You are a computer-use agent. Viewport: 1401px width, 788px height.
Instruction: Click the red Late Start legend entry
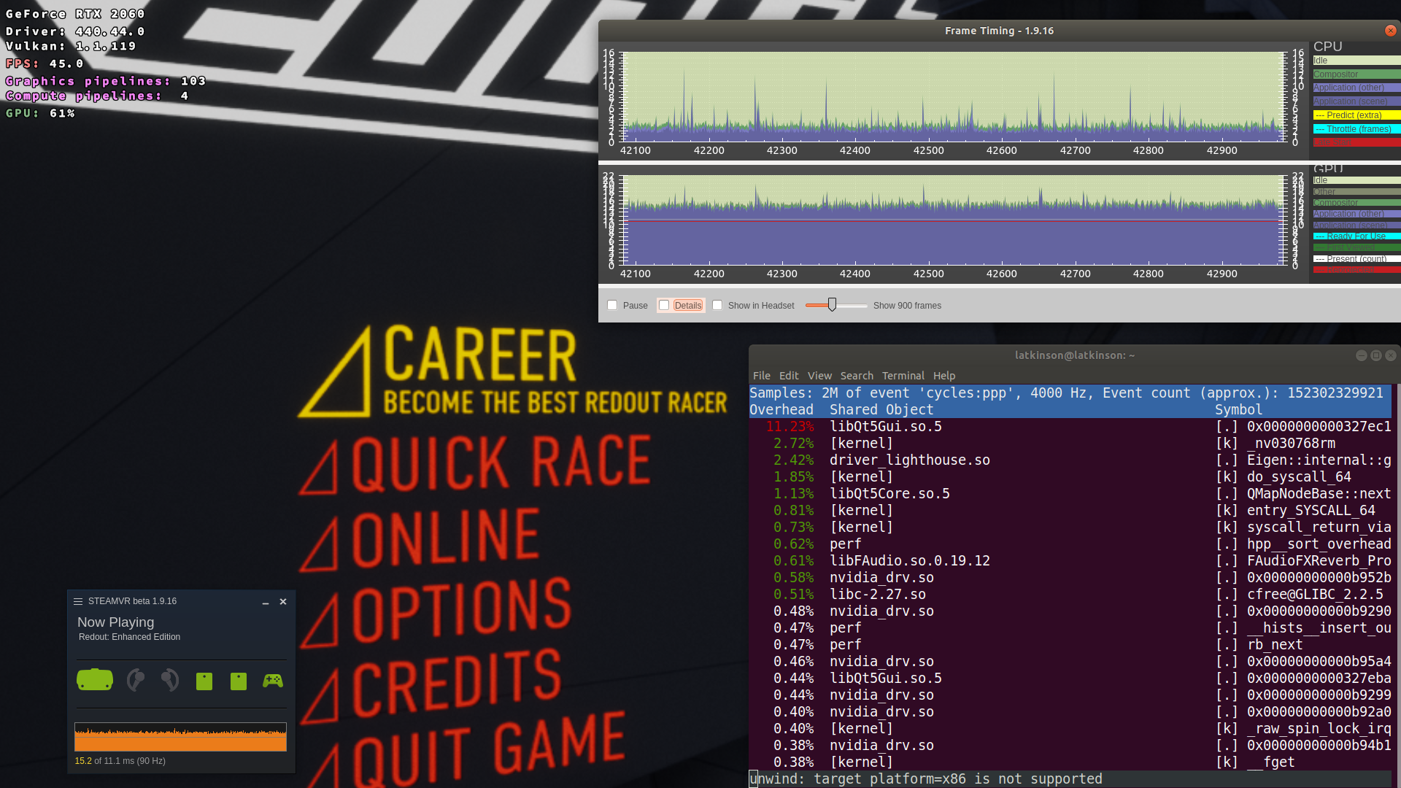(1356, 142)
